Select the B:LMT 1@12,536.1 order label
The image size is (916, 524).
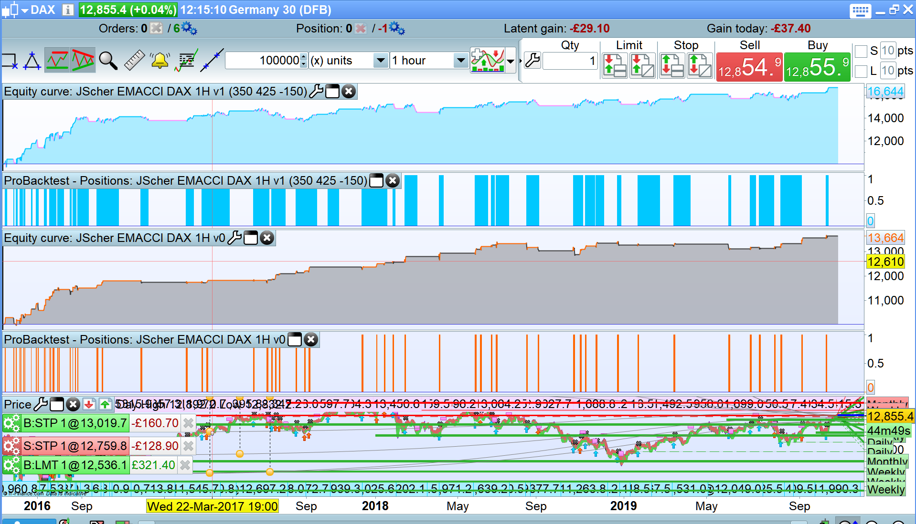(76, 465)
